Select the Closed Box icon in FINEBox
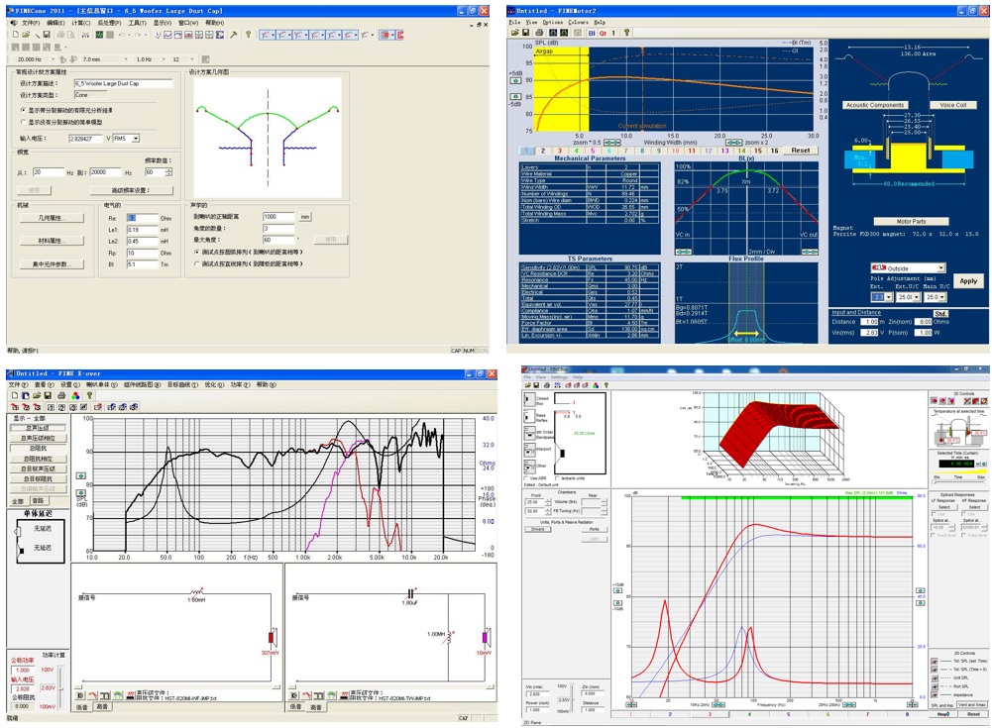This screenshot has height=728, width=992. click(x=529, y=400)
